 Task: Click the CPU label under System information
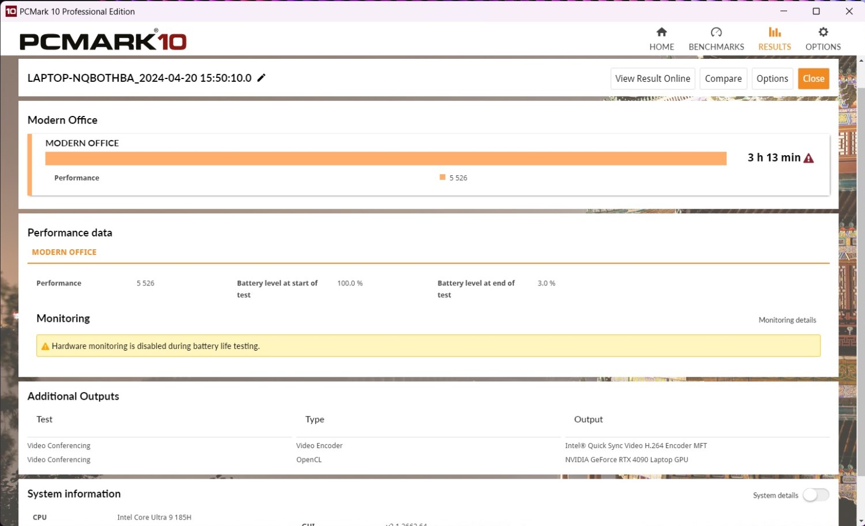pyautogui.click(x=40, y=517)
